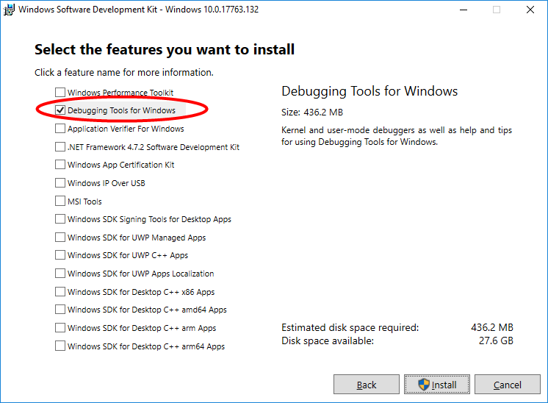548x403 pixels.
Task: Click the Back button
Action: 367,385
